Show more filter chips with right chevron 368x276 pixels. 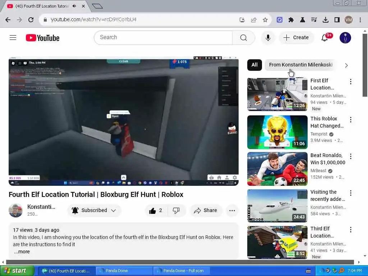(x=346, y=65)
